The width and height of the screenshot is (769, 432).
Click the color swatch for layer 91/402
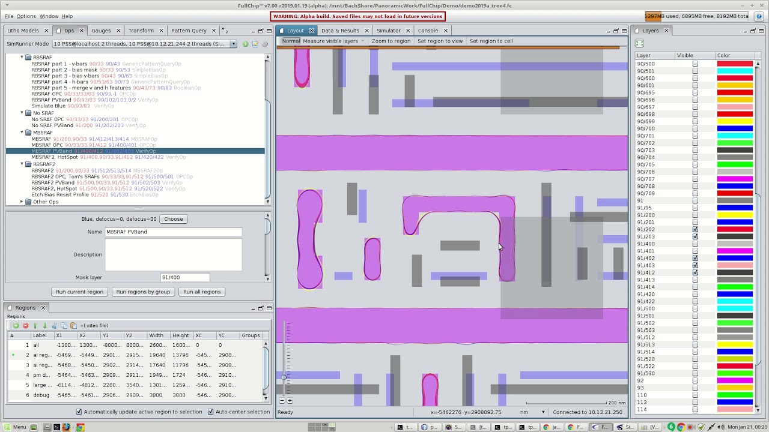point(735,258)
